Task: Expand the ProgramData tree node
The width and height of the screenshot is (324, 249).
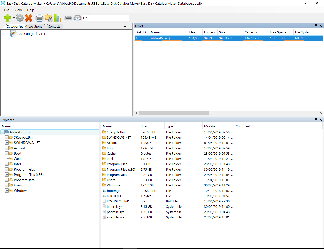Action: (7, 180)
